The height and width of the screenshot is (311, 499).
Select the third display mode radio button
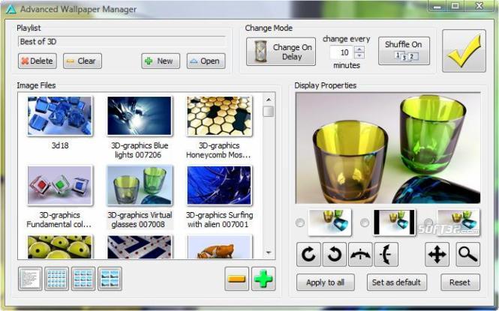428,222
